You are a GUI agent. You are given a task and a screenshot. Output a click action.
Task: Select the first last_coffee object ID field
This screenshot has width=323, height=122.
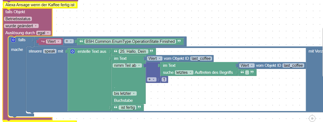coord(201,58)
